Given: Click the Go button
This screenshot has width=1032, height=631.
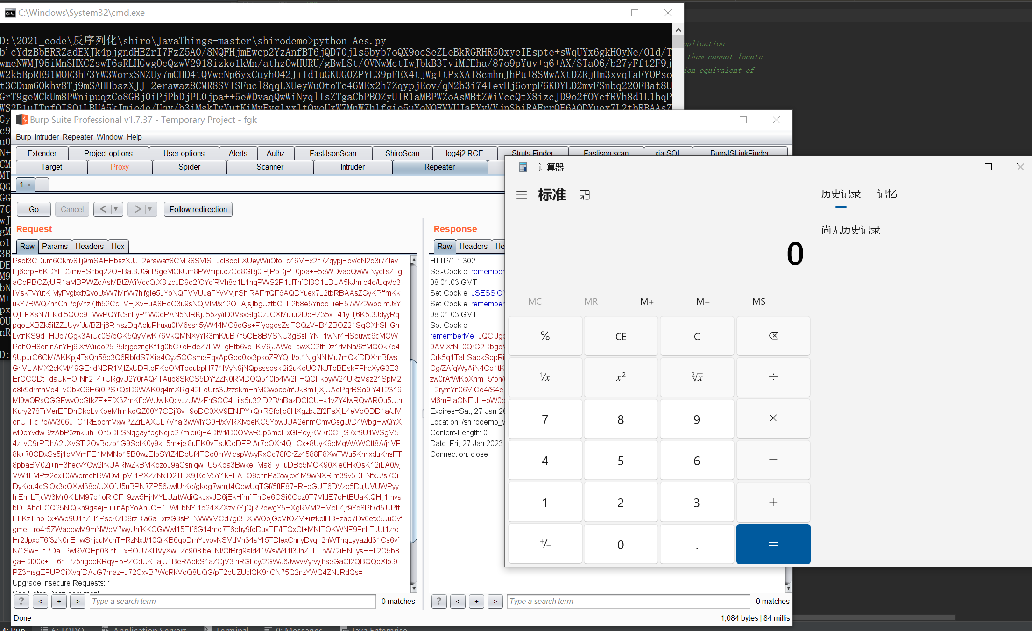Looking at the screenshot, I should 34,209.
